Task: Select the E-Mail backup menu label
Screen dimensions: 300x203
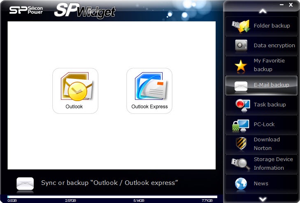Action: click(272, 85)
